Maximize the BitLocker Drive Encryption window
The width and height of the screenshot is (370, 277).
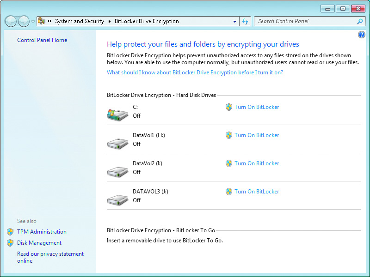pos(343,9)
